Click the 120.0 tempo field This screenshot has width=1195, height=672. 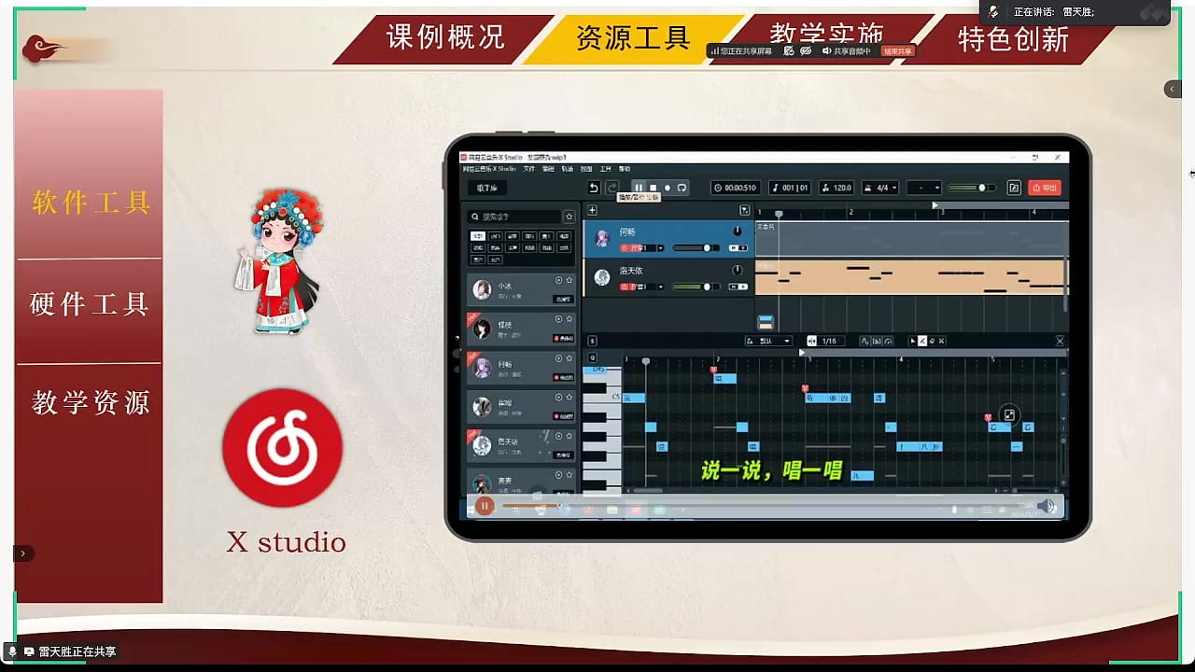[x=836, y=188]
